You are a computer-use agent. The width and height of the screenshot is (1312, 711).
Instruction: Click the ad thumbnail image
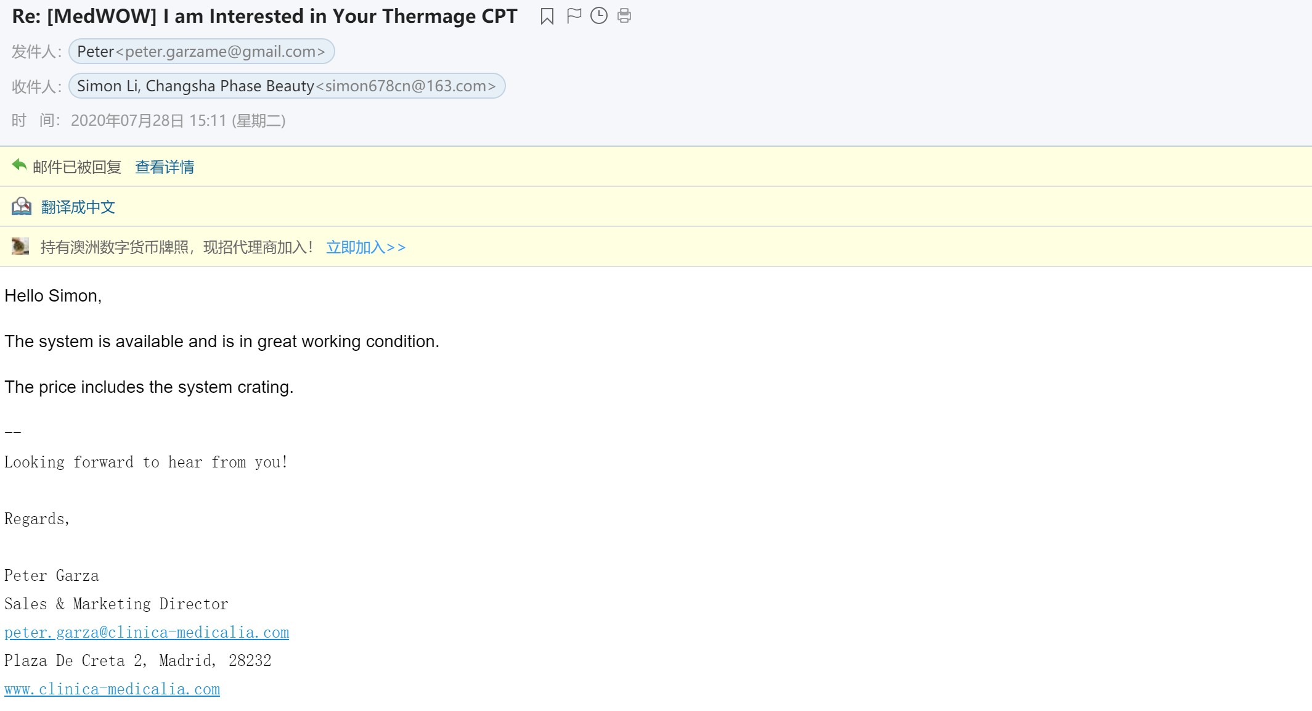pos(20,247)
